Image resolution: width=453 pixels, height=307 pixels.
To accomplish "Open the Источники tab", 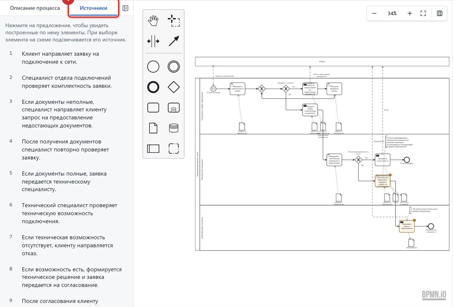I will coord(93,8).
